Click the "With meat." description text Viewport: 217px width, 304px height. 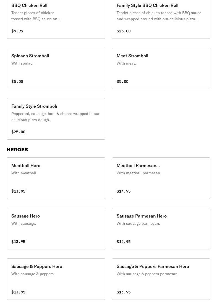click(126, 63)
